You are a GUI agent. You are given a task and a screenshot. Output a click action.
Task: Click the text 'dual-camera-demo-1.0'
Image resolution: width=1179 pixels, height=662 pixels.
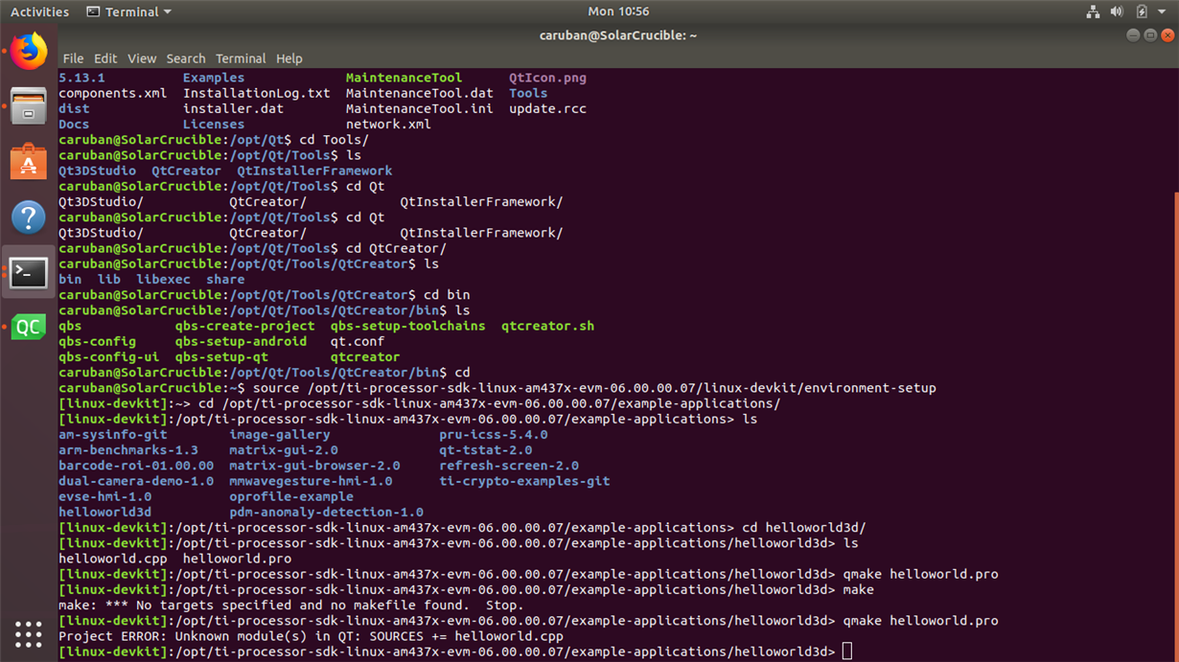click(x=136, y=481)
